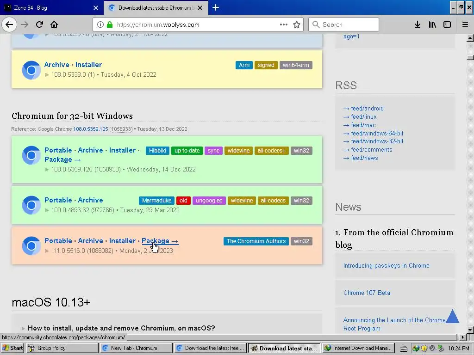Click vertical scrollbar up arrow
The image size is (474, 355).
[x=470, y=38]
